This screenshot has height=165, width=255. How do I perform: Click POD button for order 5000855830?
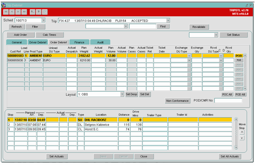click(x=239, y=60)
